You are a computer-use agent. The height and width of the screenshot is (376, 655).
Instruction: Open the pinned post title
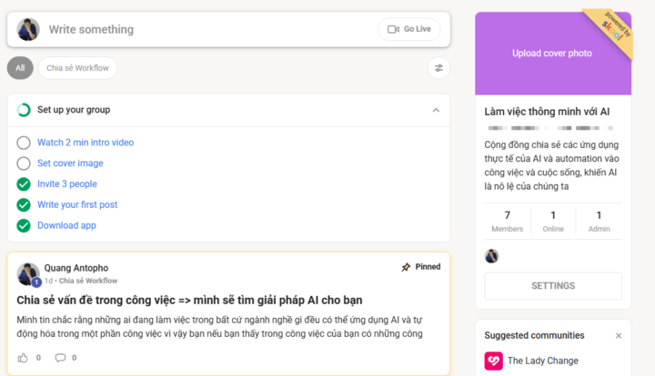[x=189, y=300]
